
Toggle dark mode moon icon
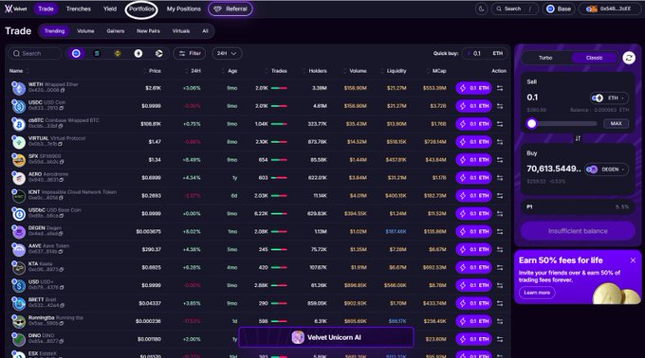coord(481,9)
